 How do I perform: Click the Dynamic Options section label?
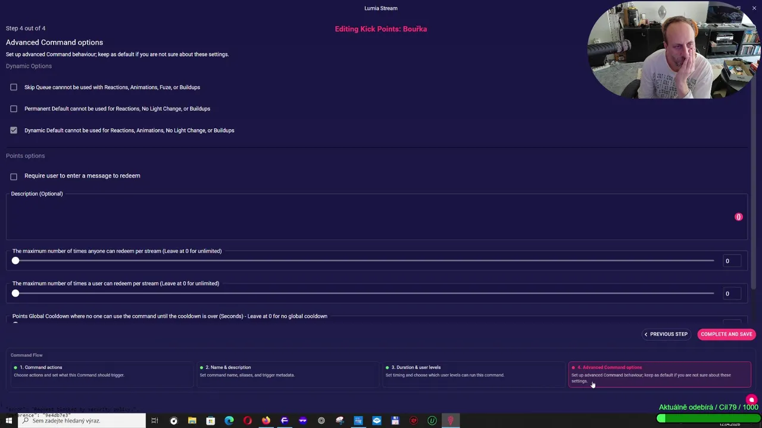tap(29, 66)
